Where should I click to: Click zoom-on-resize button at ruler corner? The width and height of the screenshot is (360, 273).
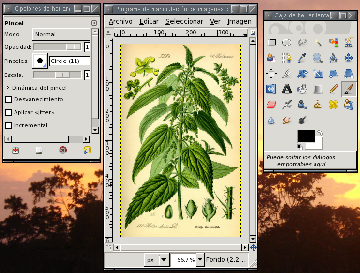click(253, 32)
